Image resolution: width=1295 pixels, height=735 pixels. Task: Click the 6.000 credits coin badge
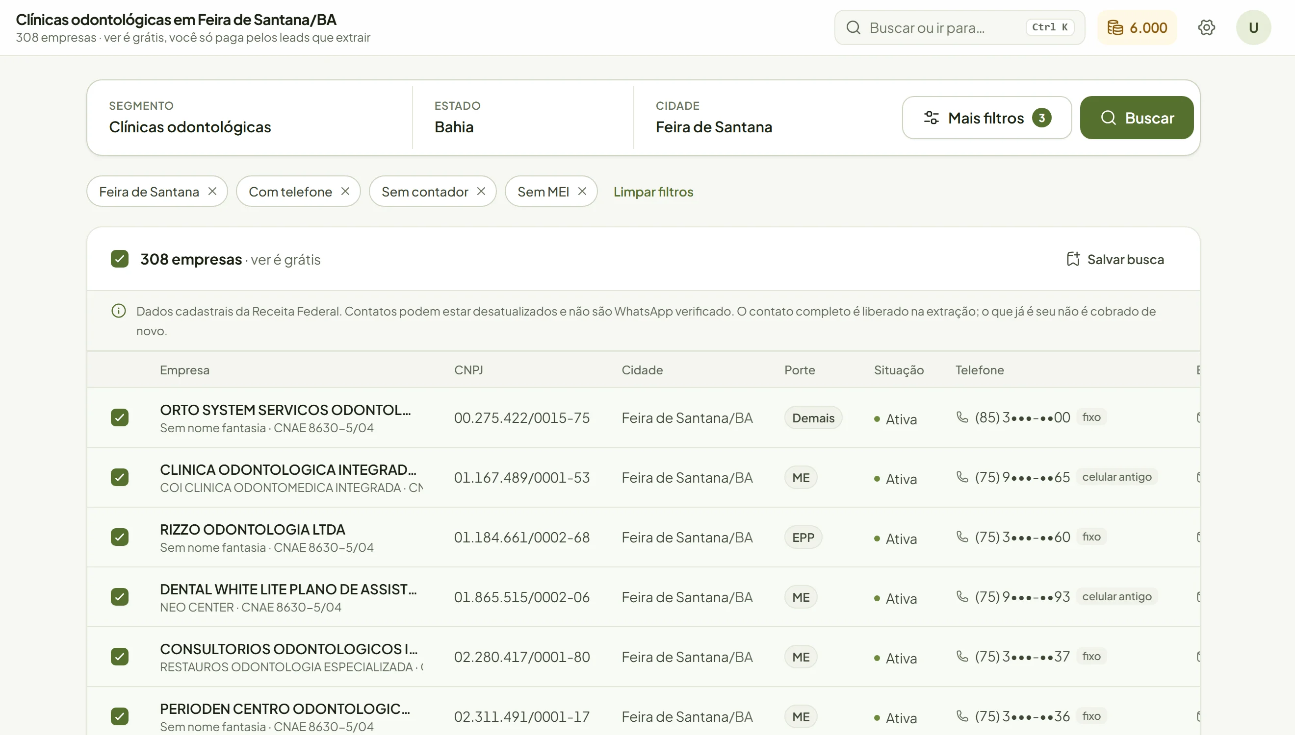(1137, 27)
